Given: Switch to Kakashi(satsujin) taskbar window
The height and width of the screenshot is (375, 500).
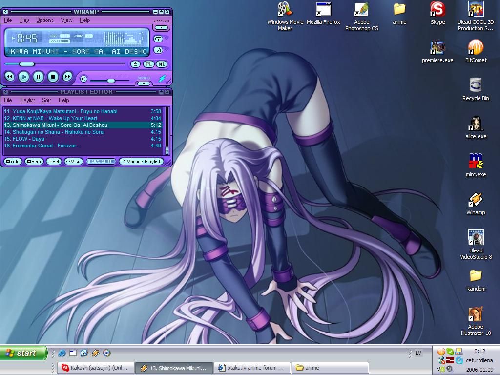Looking at the screenshot, I should 96,368.
